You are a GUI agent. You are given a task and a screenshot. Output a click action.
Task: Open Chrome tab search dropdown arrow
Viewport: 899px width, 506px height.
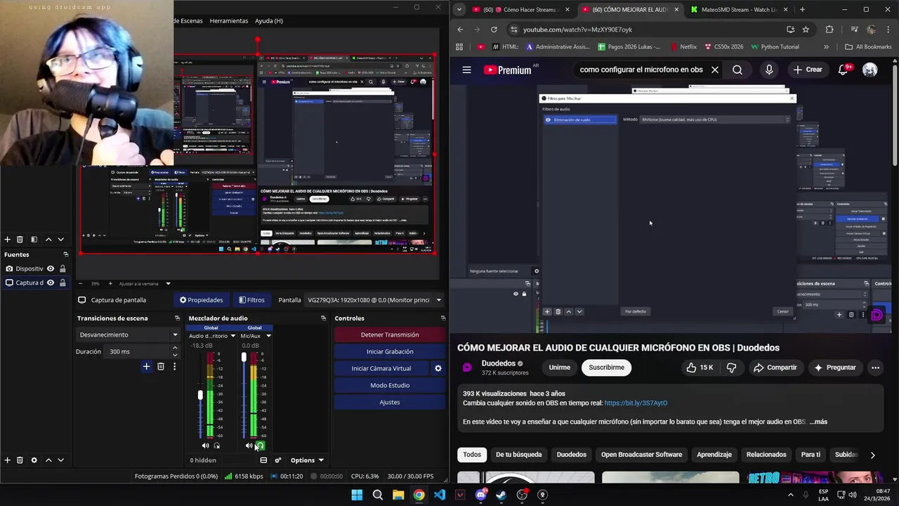pyautogui.click(x=459, y=10)
